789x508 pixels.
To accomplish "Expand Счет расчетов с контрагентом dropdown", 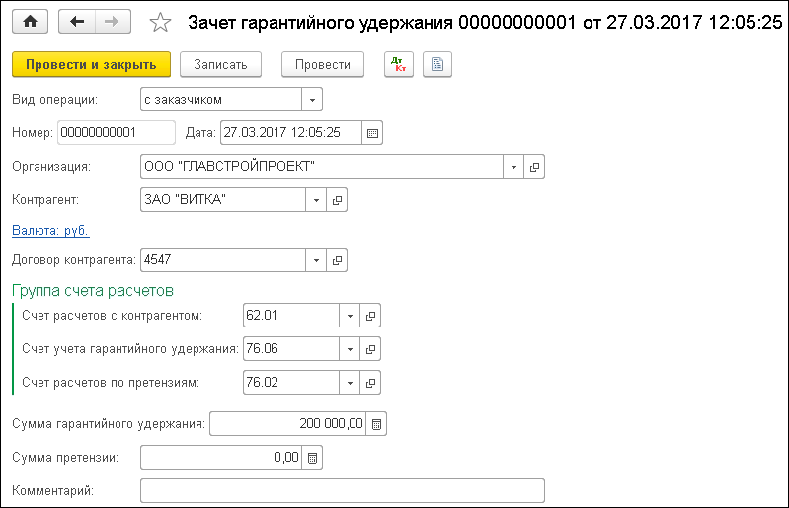I will pyautogui.click(x=350, y=316).
